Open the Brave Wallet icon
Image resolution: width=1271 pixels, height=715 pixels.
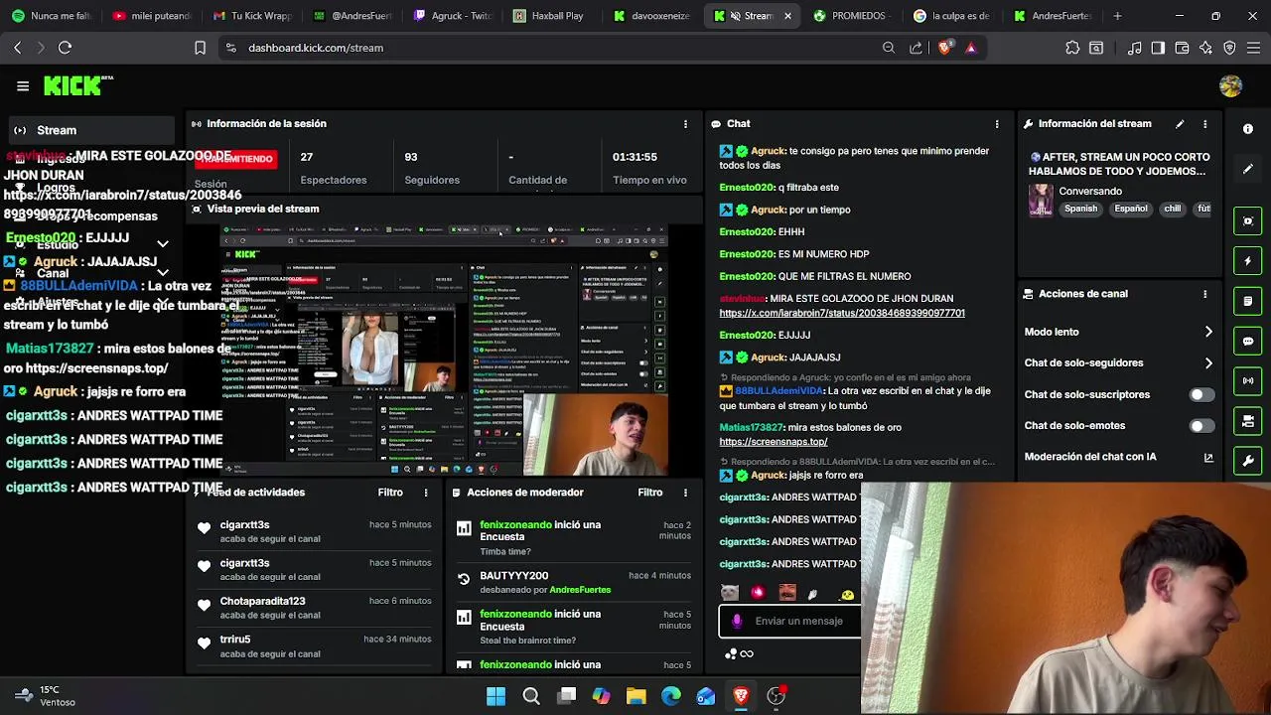(x=1182, y=48)
